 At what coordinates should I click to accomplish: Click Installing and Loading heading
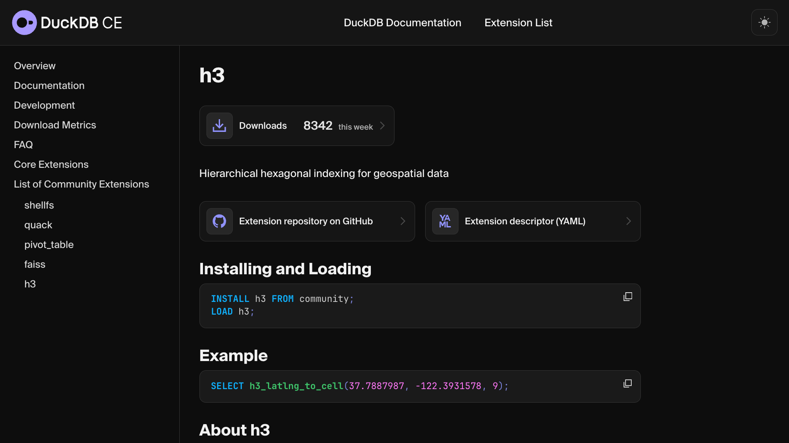coord(285,269)
